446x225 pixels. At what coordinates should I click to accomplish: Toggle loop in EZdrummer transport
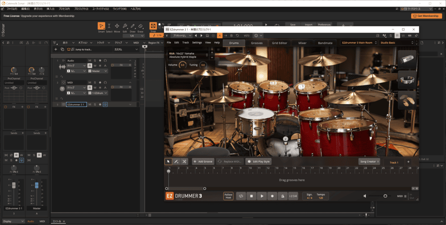coord(241,196)
